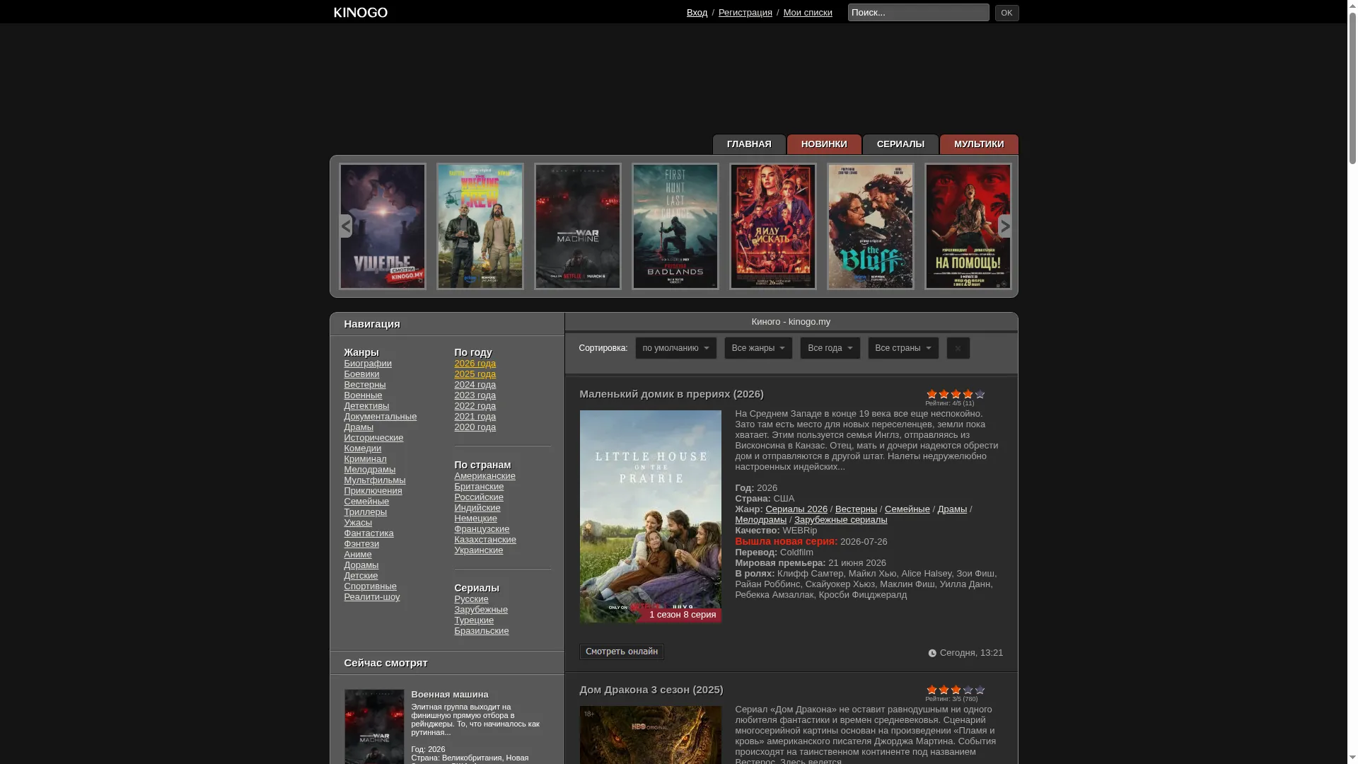Image resolution: width=1358 pixels, height=764 pixels.
Task: Open Бразильские series list
Action: pos(482,631)
